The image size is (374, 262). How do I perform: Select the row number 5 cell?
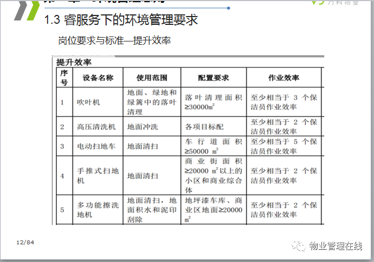[64, 209]
